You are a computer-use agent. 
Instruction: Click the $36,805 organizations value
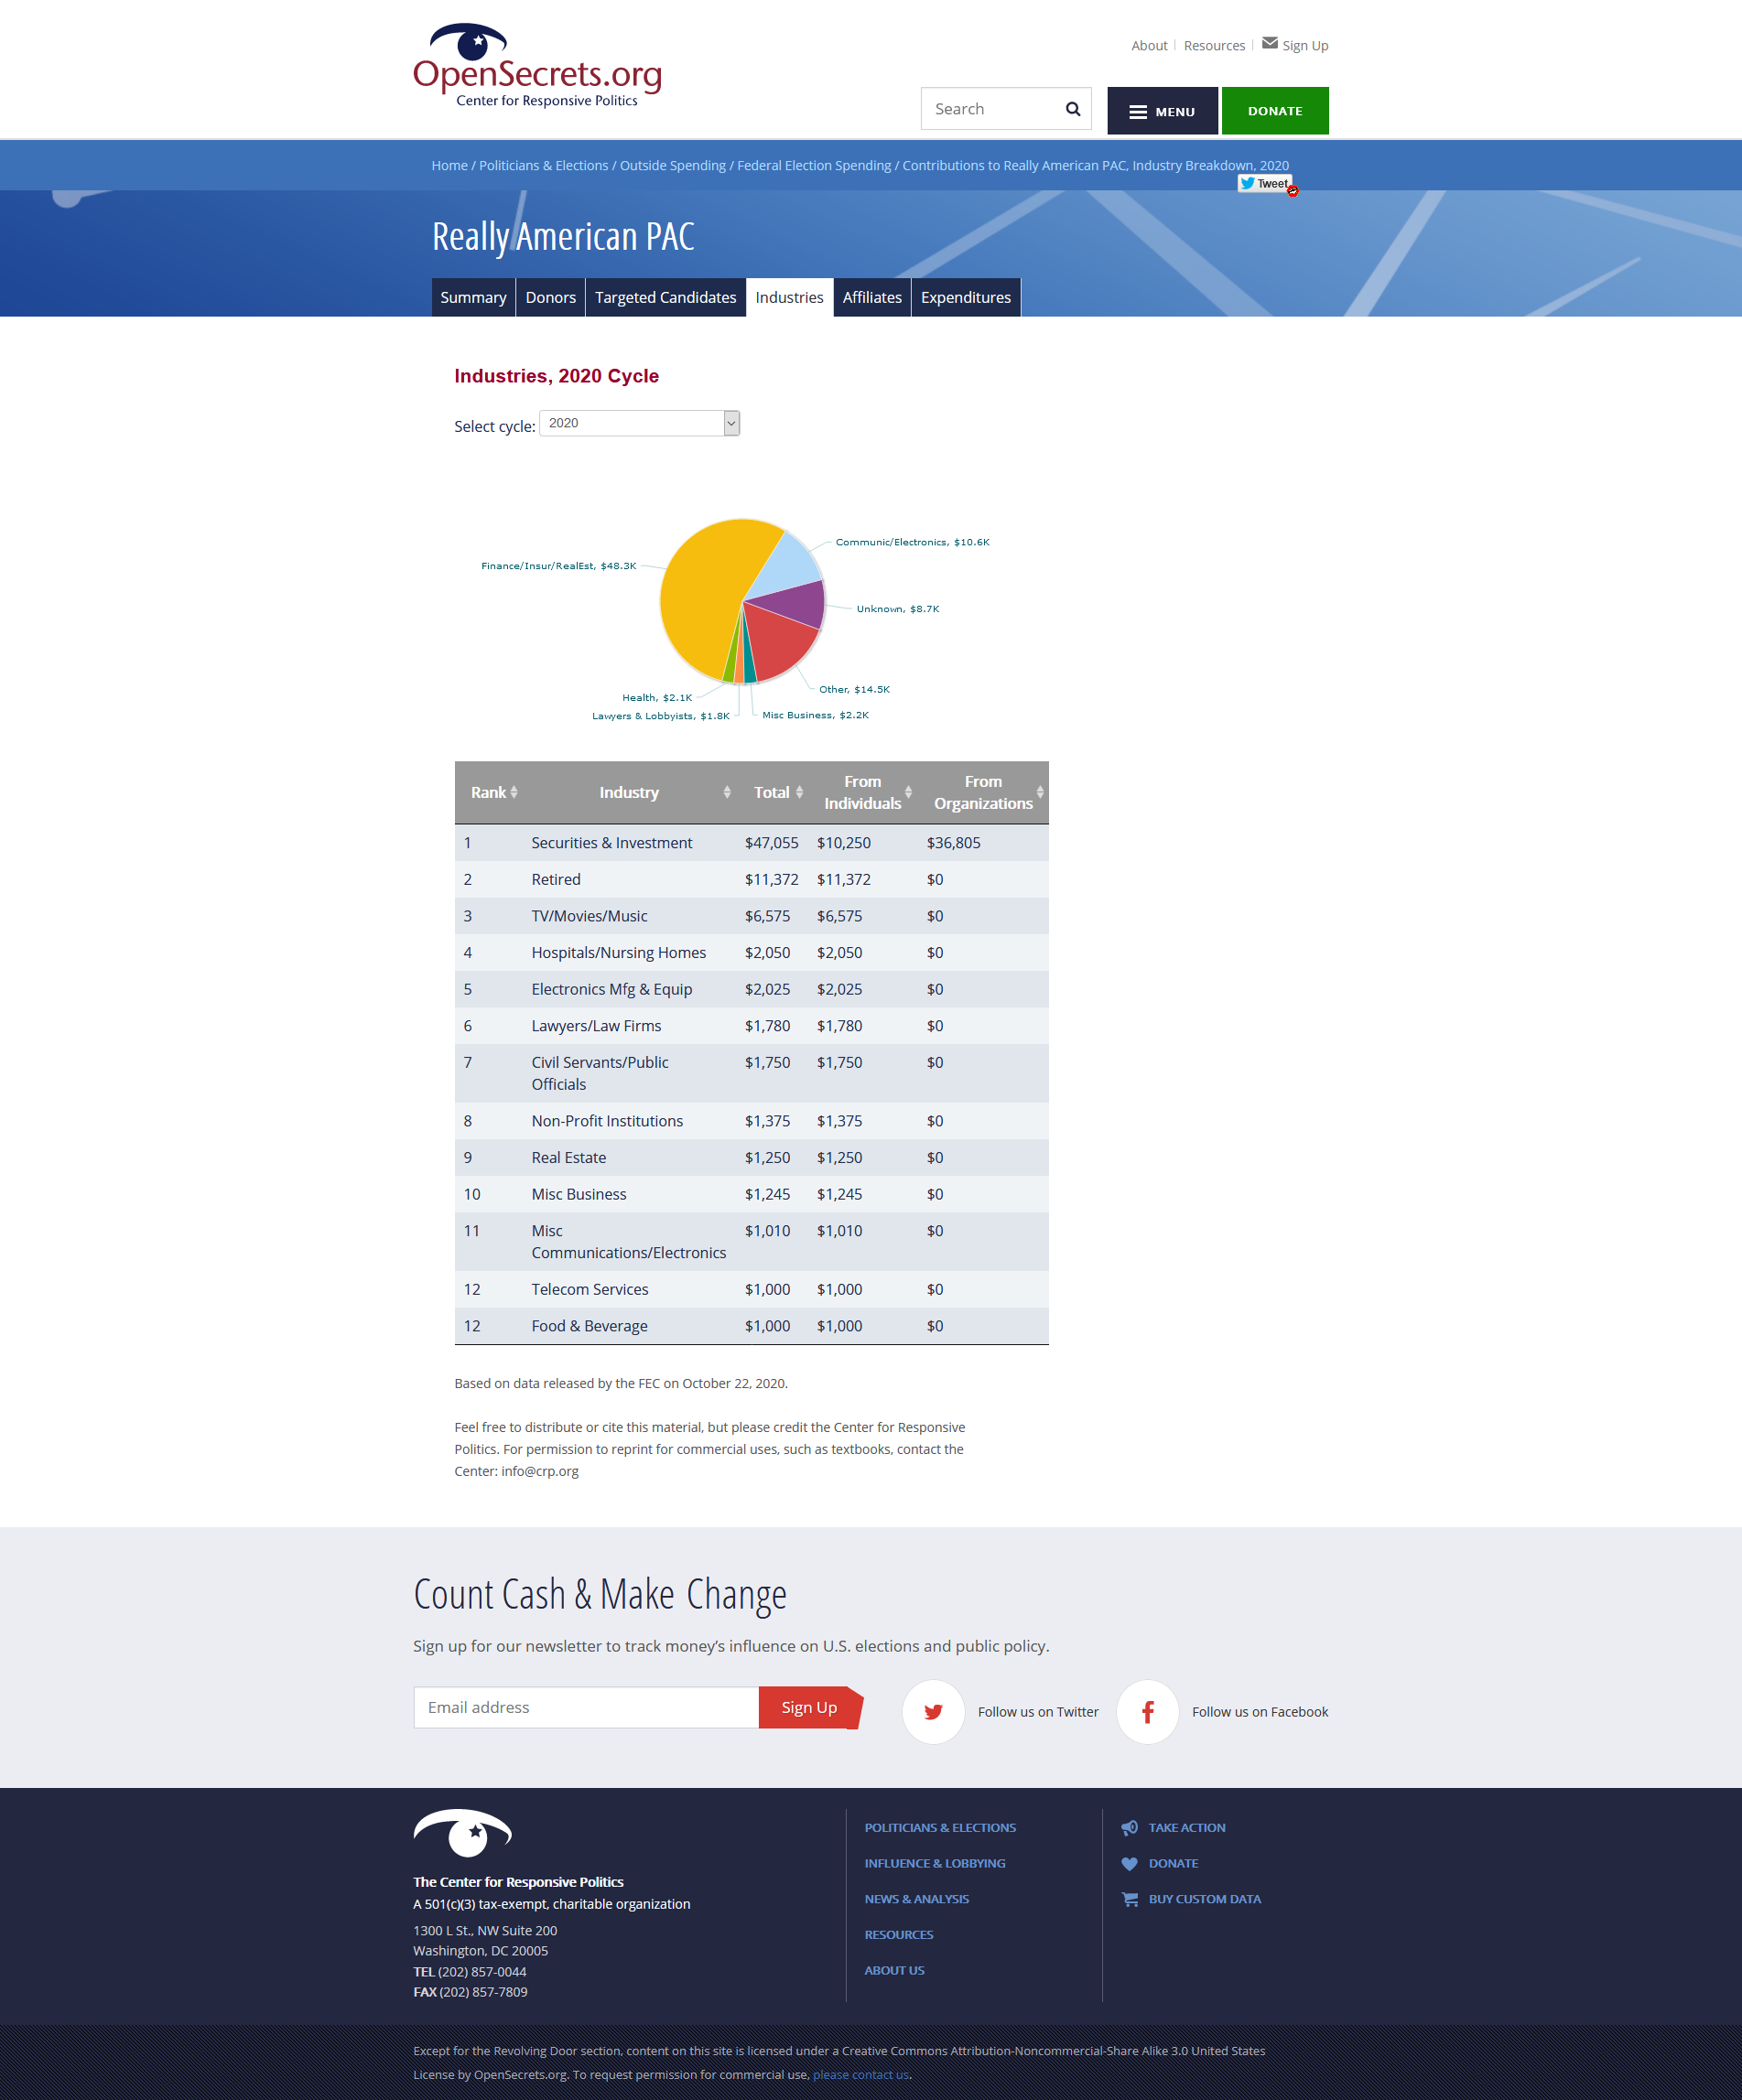click(954, 843)
